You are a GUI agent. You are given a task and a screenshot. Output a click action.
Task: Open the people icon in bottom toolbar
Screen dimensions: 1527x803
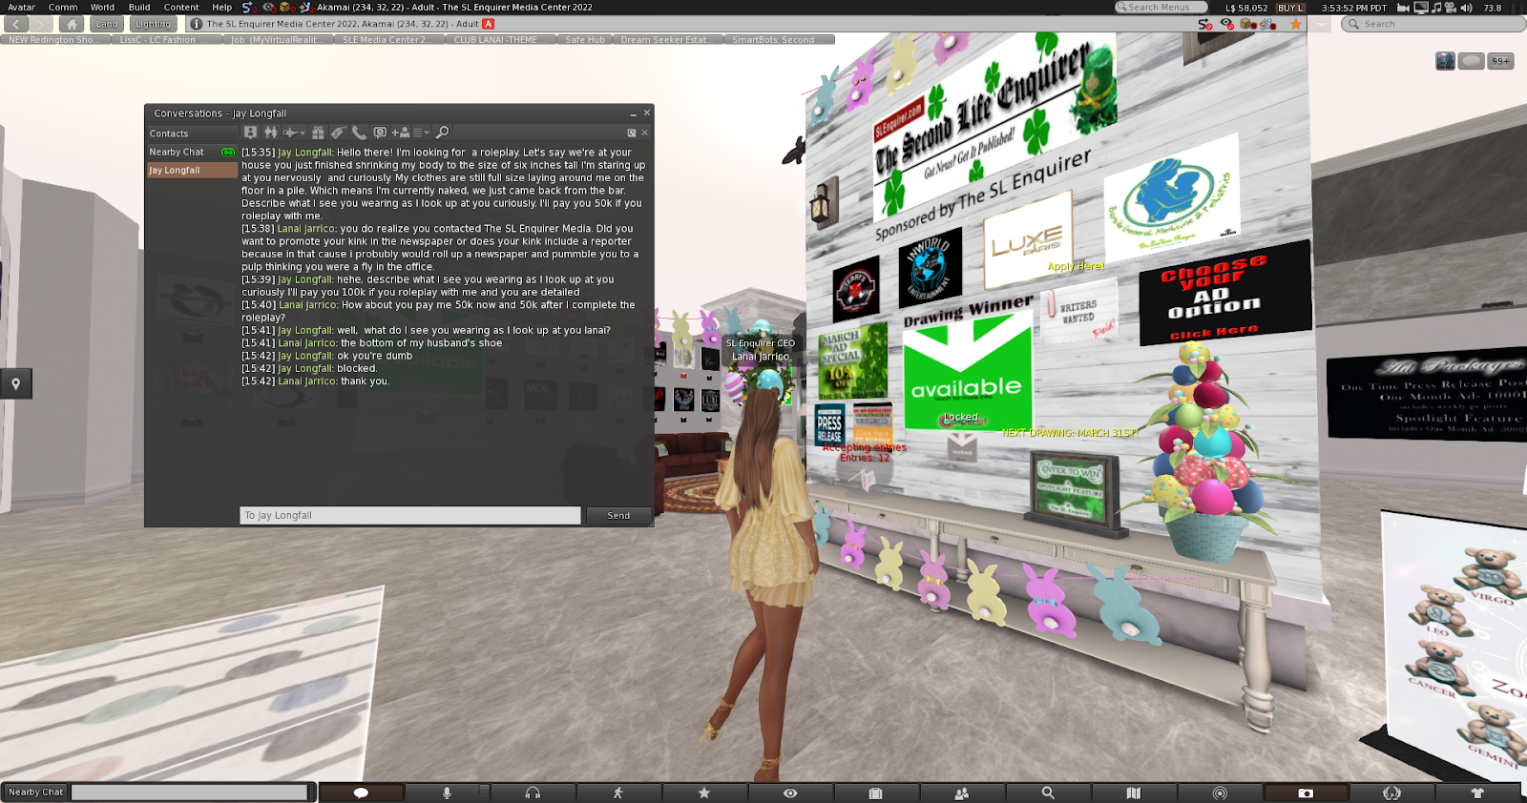(962, 793)
